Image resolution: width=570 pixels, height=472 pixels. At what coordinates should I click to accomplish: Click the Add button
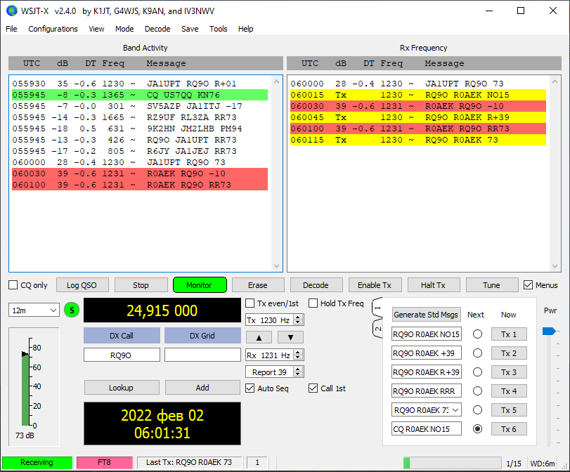pyautogui.click(x=202, y=387)
